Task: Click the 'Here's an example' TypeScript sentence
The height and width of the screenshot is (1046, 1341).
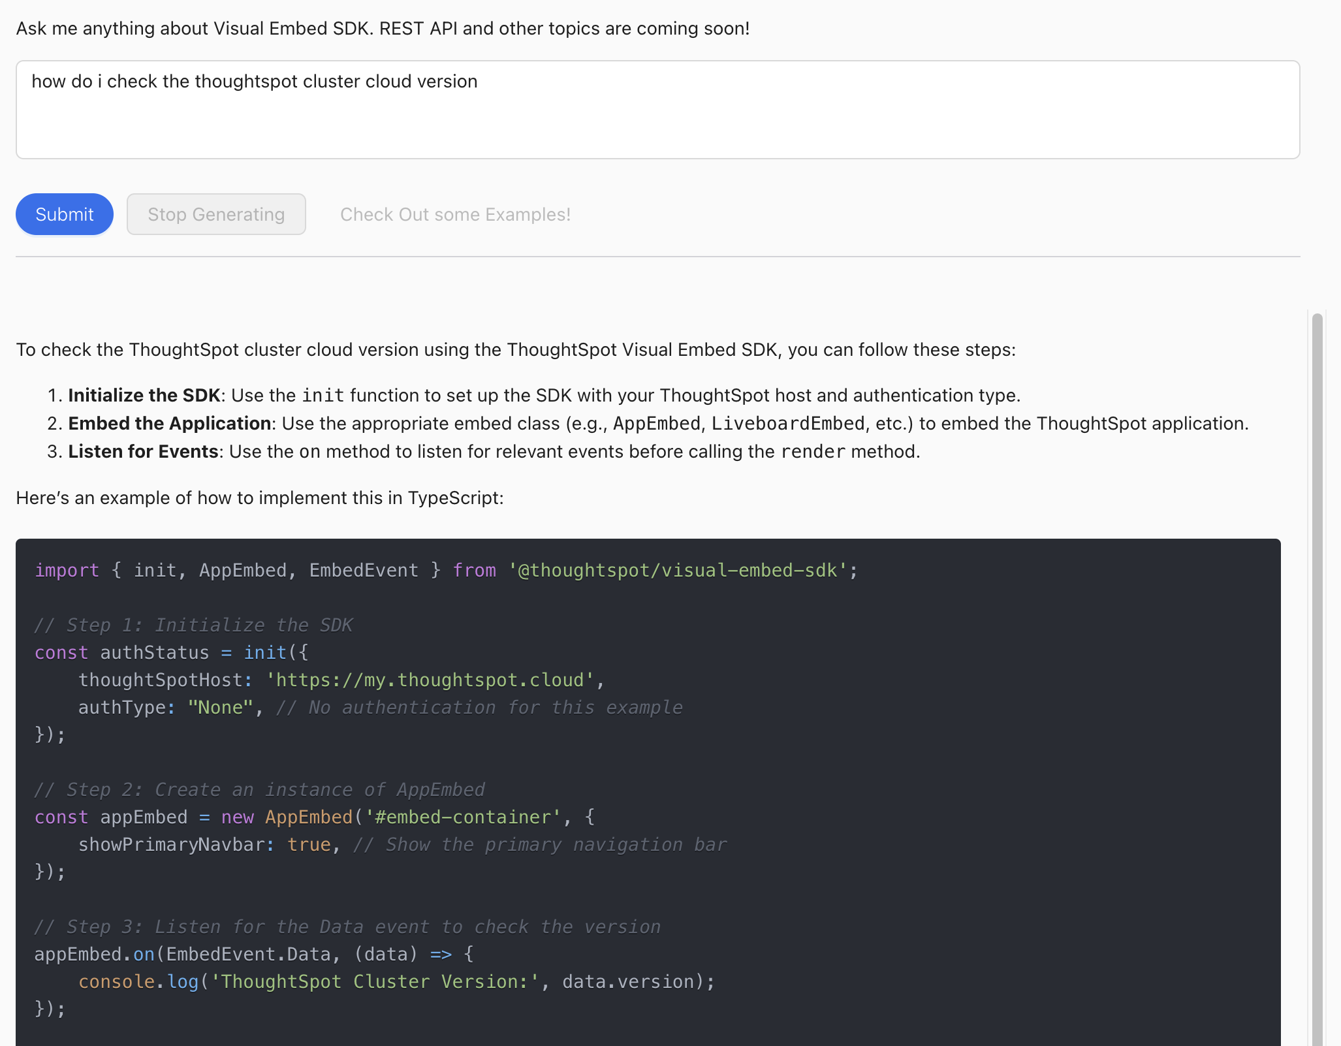Action: pos(259,498)
